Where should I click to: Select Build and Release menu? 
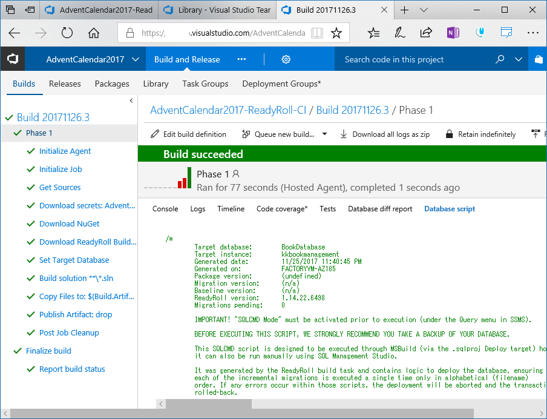187,59
